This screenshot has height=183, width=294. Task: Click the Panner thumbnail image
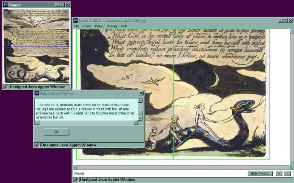36,46
